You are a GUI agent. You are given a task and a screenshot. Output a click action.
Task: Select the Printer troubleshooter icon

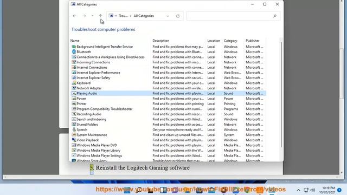74,103
